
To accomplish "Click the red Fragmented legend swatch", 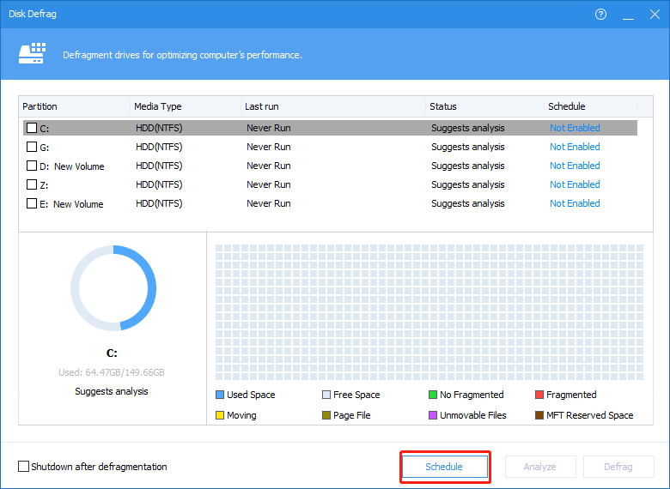I will (539, 395).
